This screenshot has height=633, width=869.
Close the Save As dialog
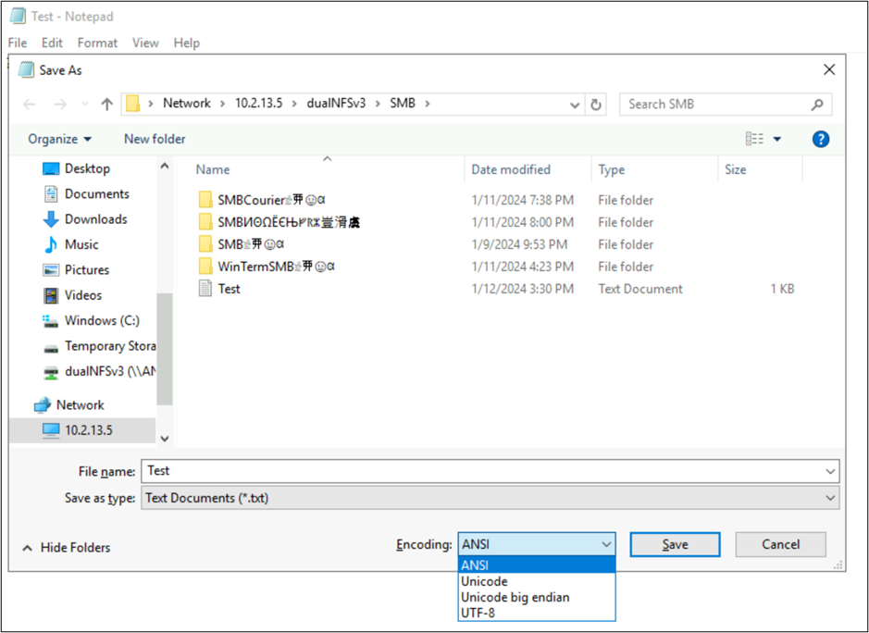pos(829,69)
